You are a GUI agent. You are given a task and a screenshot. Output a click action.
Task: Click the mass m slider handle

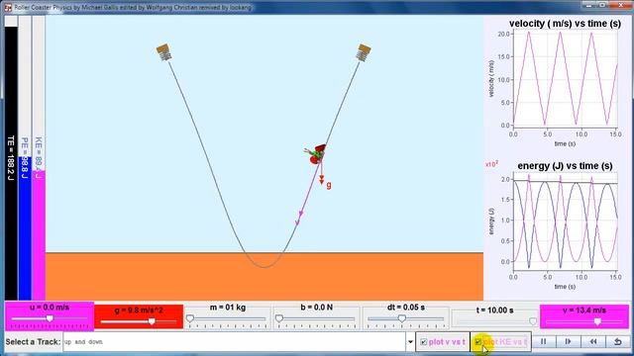pyautogui.click(x=189, y=318)
